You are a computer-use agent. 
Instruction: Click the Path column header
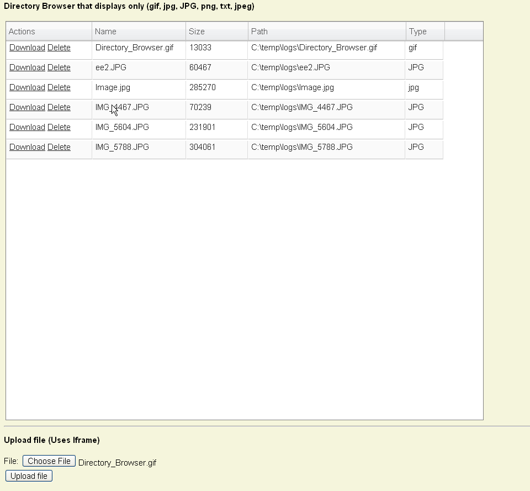[259, 32]
